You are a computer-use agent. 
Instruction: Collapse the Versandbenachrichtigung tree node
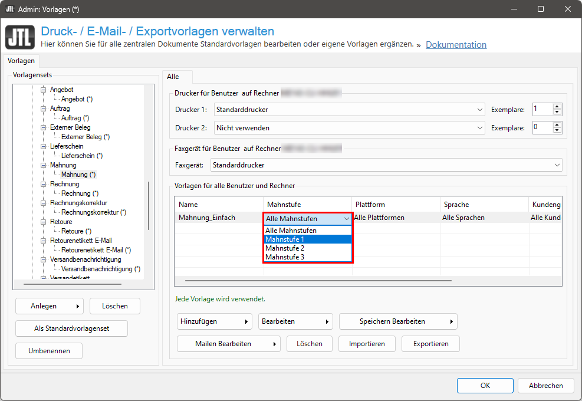[x=44, y=259]
